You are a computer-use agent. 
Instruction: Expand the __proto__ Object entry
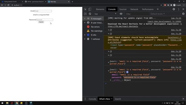[110, 80]
